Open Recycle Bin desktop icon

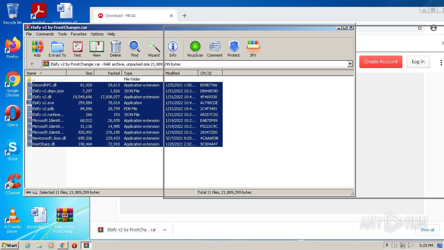point(12,14)
